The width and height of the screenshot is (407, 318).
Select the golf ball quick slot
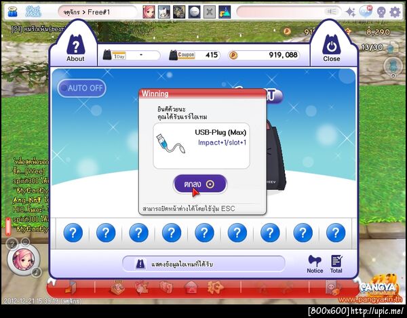coord(194,12)
